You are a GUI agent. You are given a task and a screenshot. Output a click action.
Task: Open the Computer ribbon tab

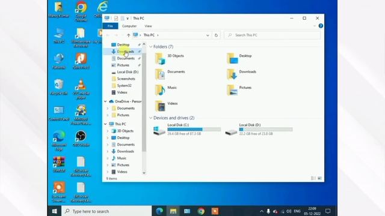129,26
